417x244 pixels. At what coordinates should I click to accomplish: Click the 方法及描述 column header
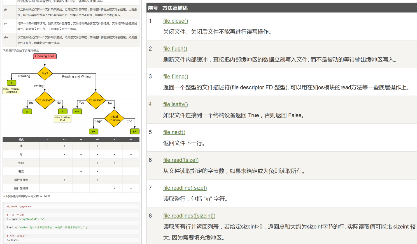(x=175, y=8)
